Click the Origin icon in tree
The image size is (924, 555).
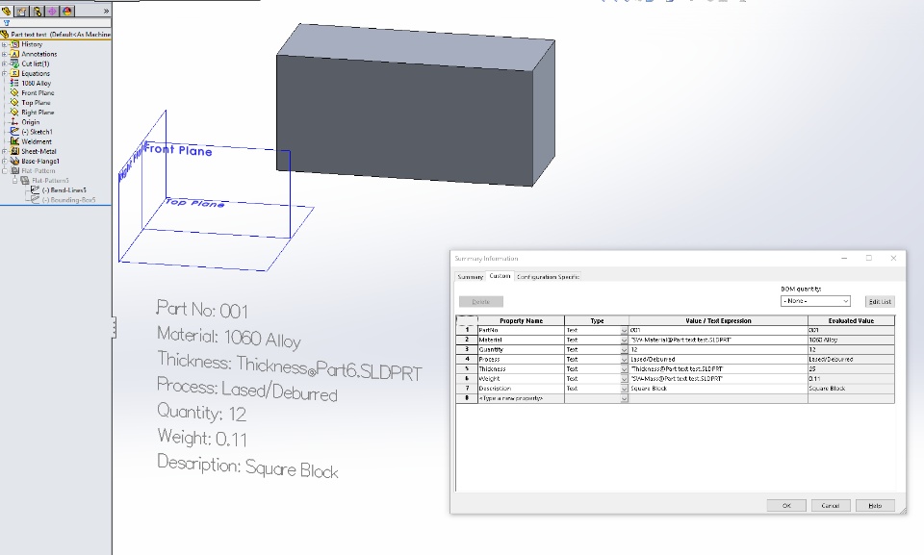click(x=14, y=122)
